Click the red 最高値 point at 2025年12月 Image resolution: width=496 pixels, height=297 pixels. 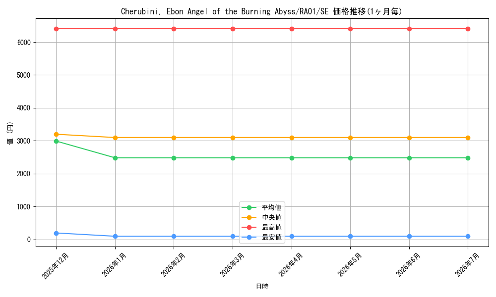[x=57, y=29]
